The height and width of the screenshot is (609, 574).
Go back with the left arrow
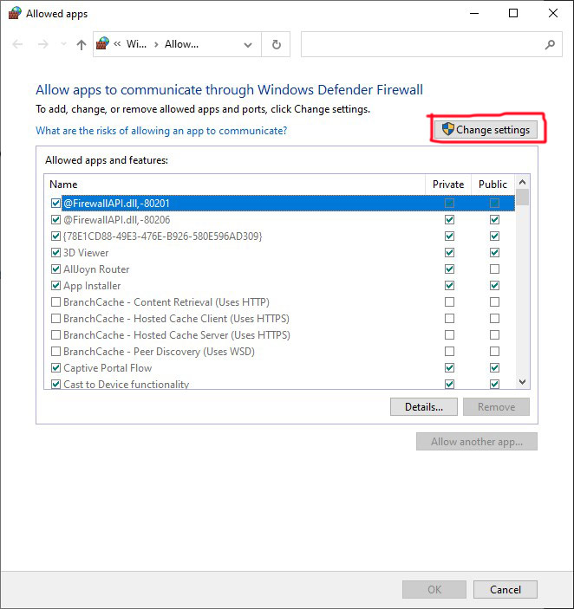click(17, 44)
